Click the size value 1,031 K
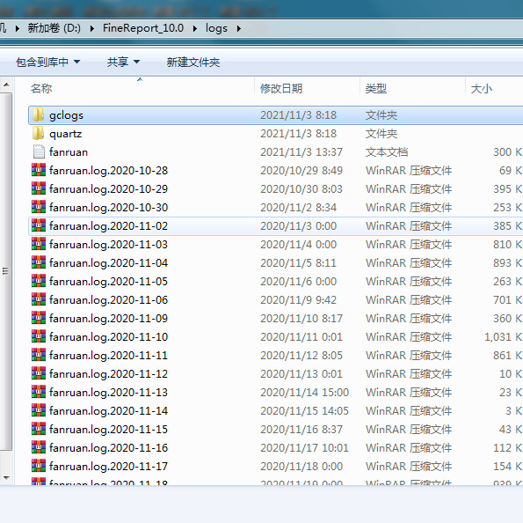The height and width of the screenshot is (523, 523). click(504, 337)
